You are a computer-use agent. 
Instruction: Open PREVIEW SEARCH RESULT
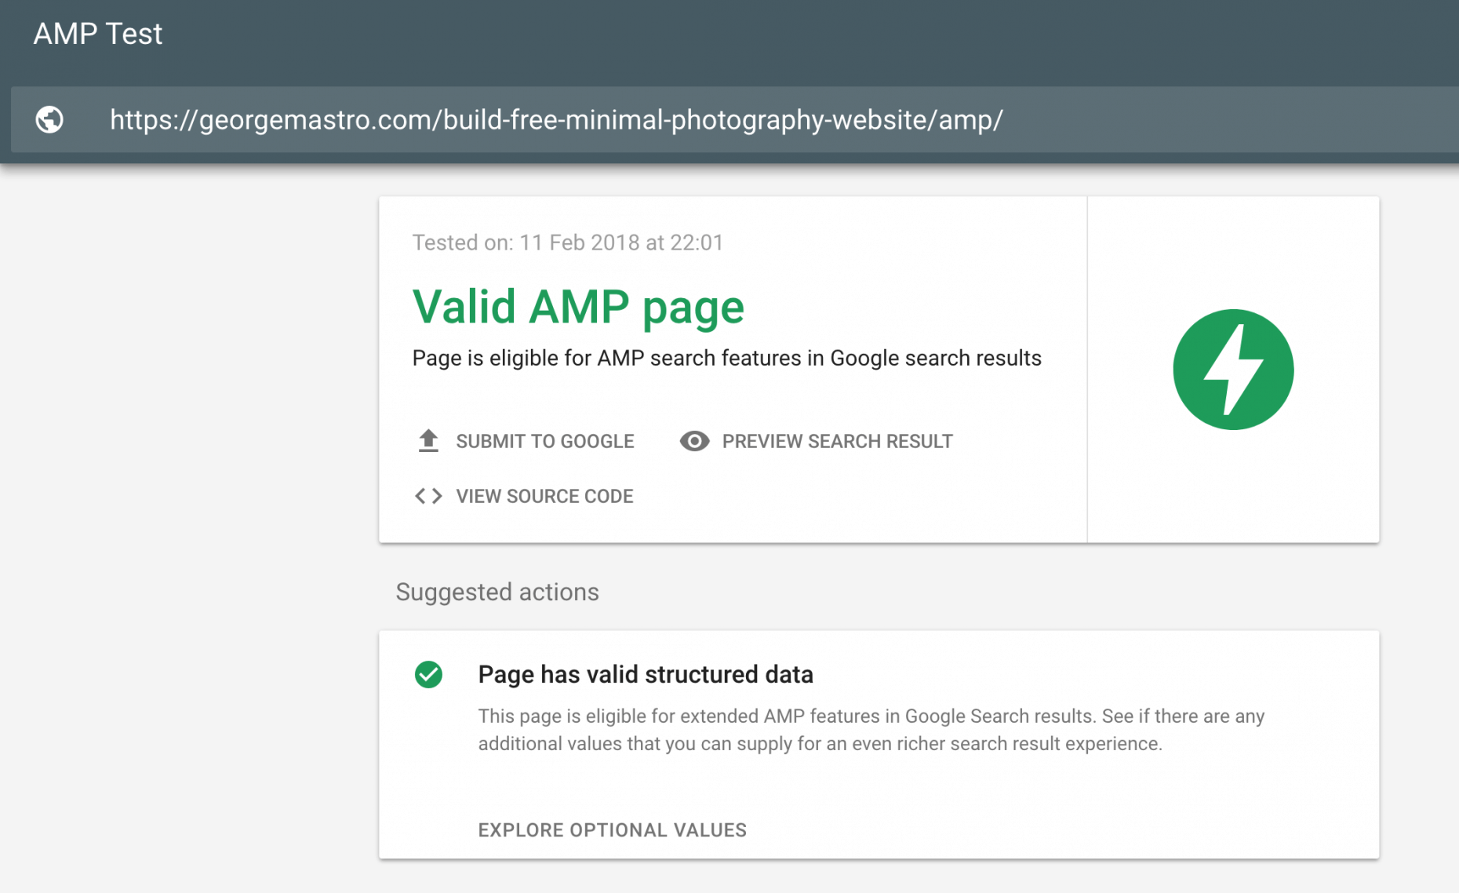pos(837,441)
